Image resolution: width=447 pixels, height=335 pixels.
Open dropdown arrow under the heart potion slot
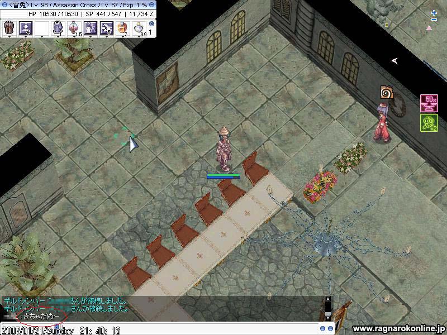tap(139, 36)
